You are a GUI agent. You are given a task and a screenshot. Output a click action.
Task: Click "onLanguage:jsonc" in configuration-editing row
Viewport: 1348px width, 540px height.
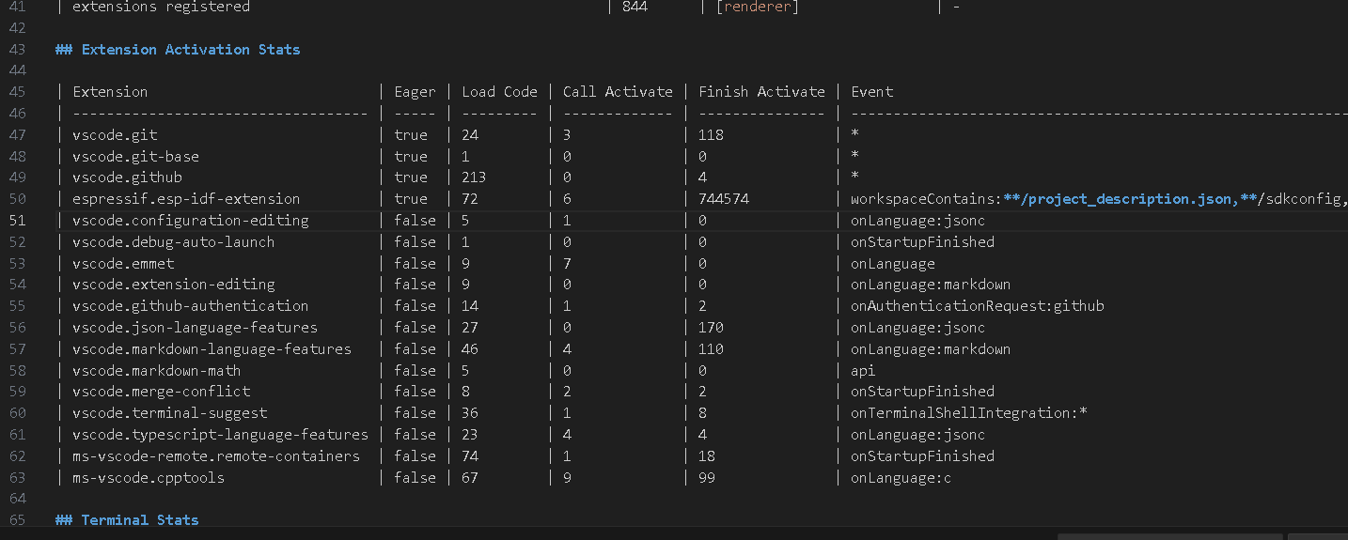[x=918, y=220]
